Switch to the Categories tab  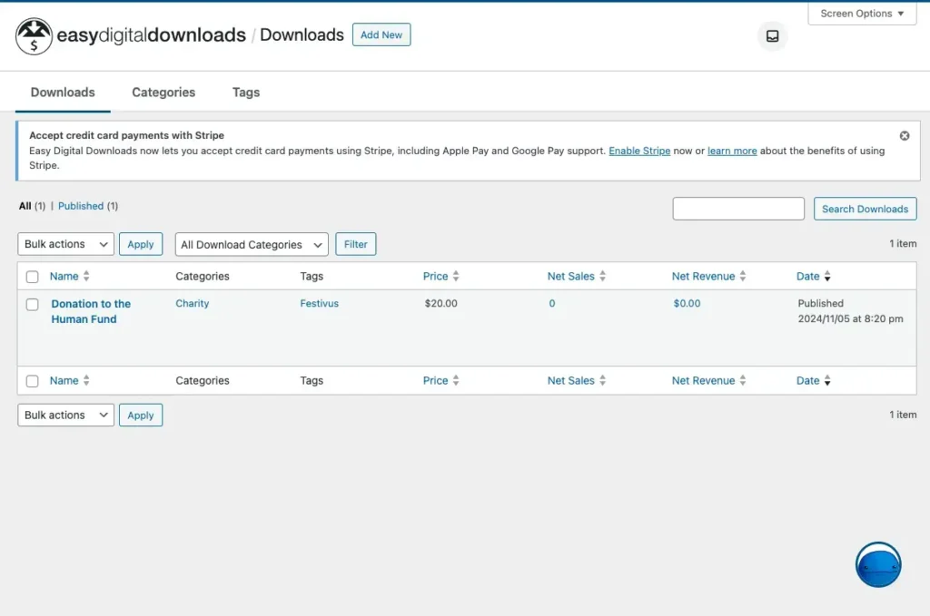coord(163,92)
